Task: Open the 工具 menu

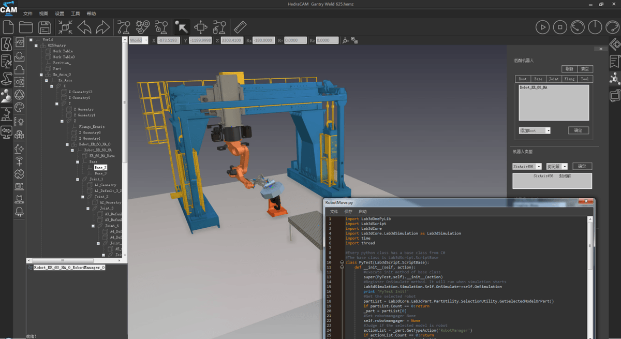Action: pyautogui.click(x=76, y=13)
